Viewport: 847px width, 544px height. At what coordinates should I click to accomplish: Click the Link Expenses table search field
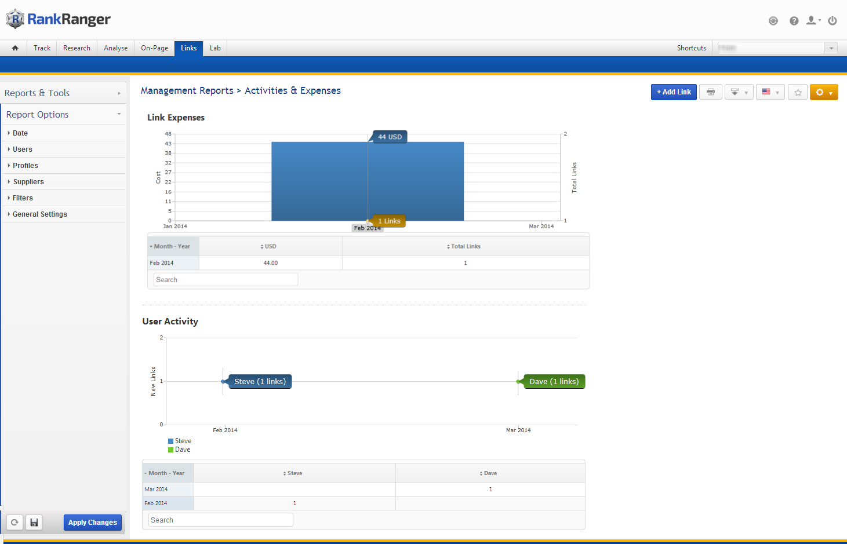226,280
